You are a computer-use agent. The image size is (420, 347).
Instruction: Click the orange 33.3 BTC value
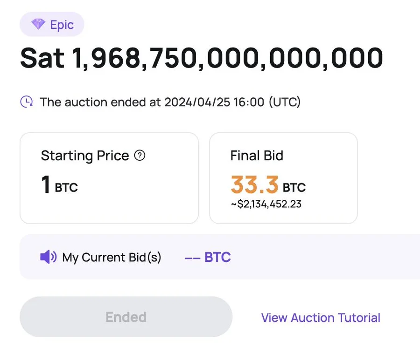click(268, 185)
